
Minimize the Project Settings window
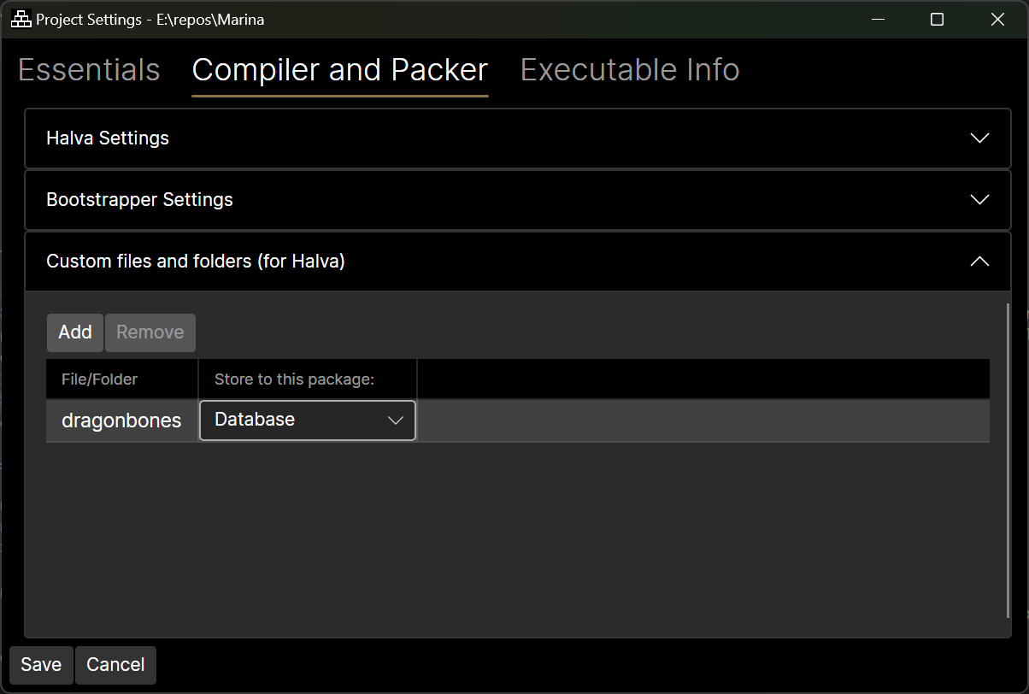click(876, 20)
